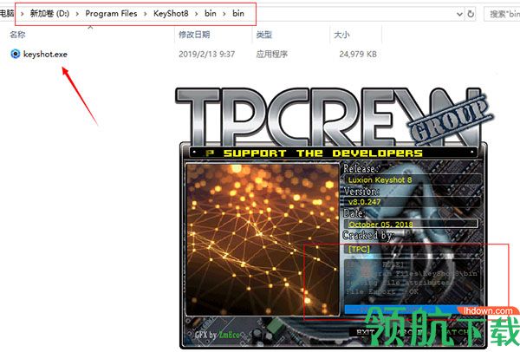Click the v8.0.247 version field

click(x=411, y=202)
